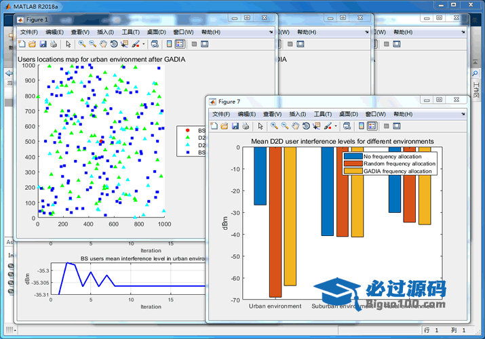Click Hide Plot Tools in Figure 1
This screenshot has height=339, width=485.
pyautogui.click(x=194, y=44)
